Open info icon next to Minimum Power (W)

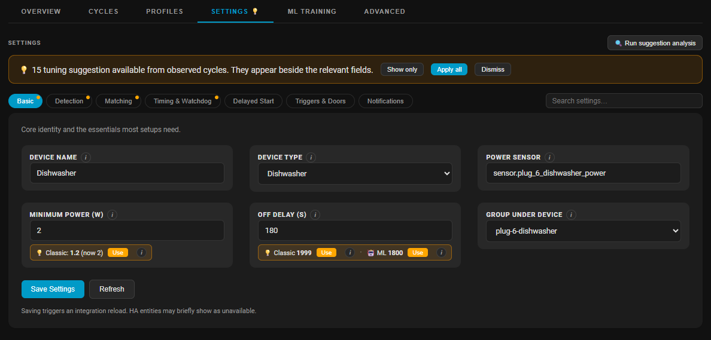[113, 215]
